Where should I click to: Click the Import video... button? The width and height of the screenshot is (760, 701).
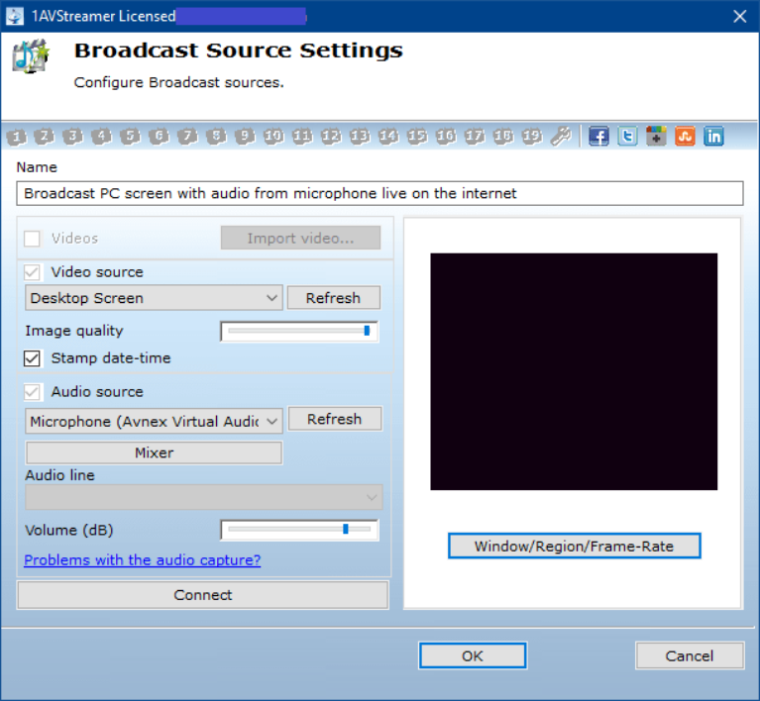[300, 238]
